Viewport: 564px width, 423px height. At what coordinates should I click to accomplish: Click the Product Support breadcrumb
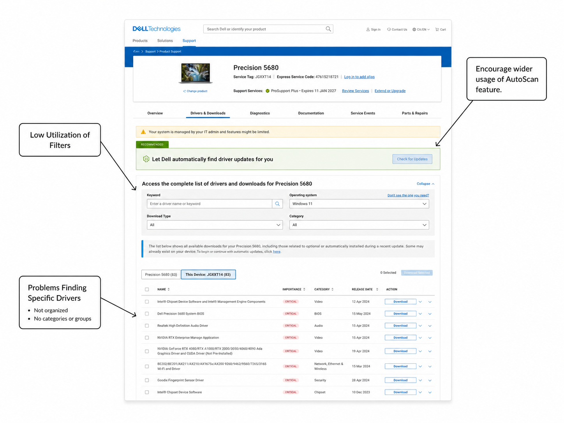(170, 51)
